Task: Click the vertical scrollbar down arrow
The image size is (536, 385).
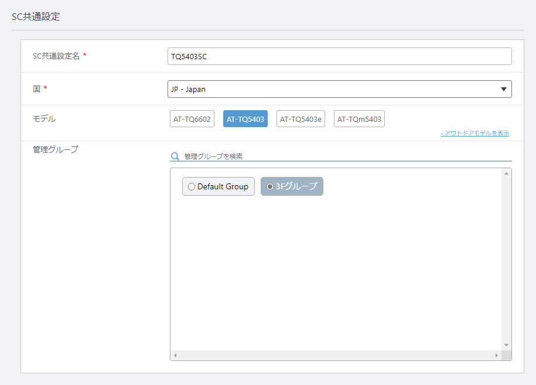Action: 506,345
